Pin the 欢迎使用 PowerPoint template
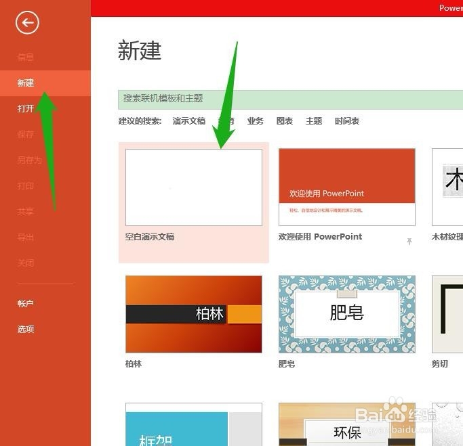 (409, 242)
